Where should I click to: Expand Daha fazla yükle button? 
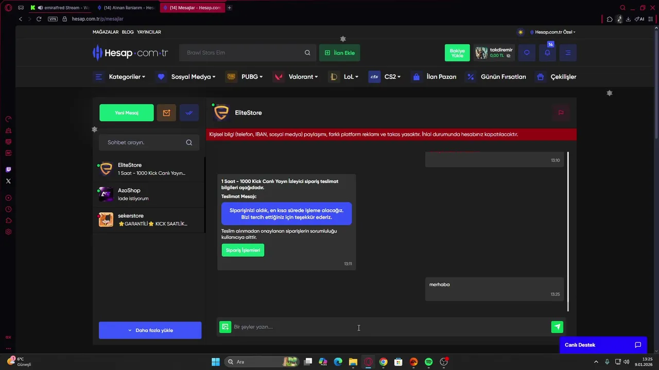tap(150, 330)
